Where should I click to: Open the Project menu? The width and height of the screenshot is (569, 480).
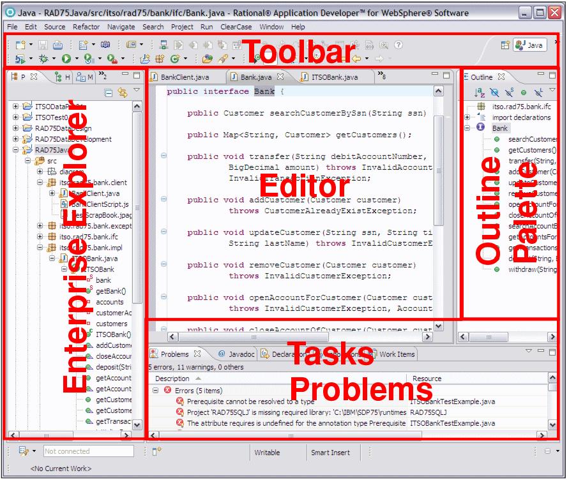(182, 27)
